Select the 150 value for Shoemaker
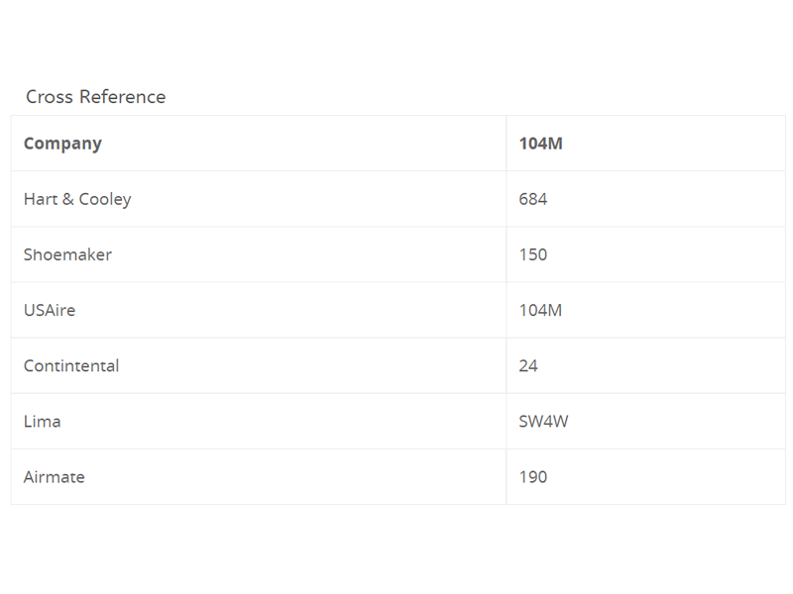Screen dimensions: 793x594 533,254
